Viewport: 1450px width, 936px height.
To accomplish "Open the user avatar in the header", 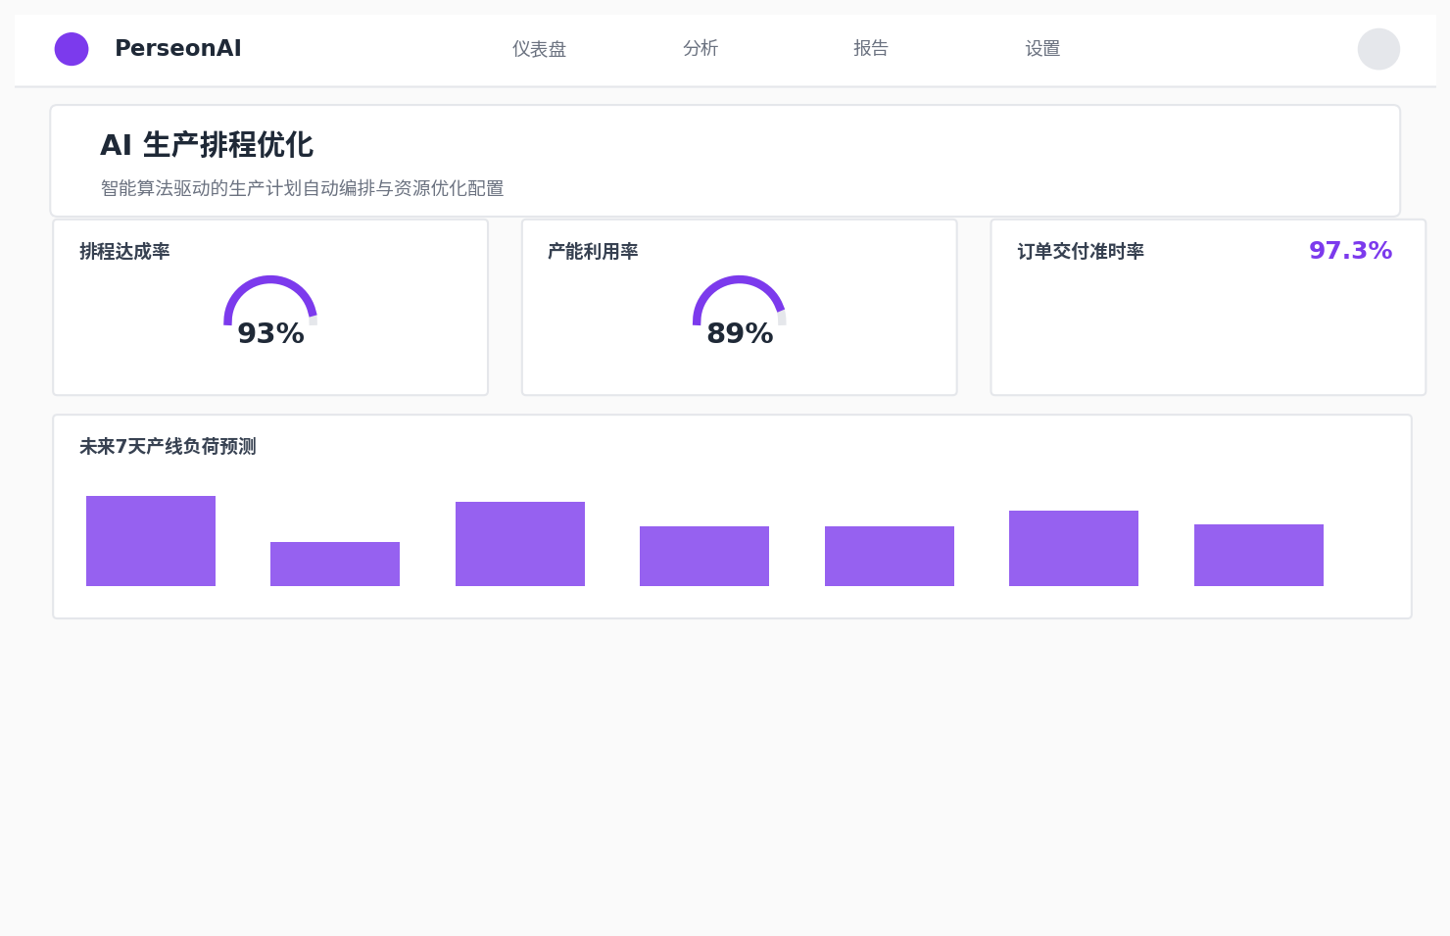I will (x=1378, y=49).
